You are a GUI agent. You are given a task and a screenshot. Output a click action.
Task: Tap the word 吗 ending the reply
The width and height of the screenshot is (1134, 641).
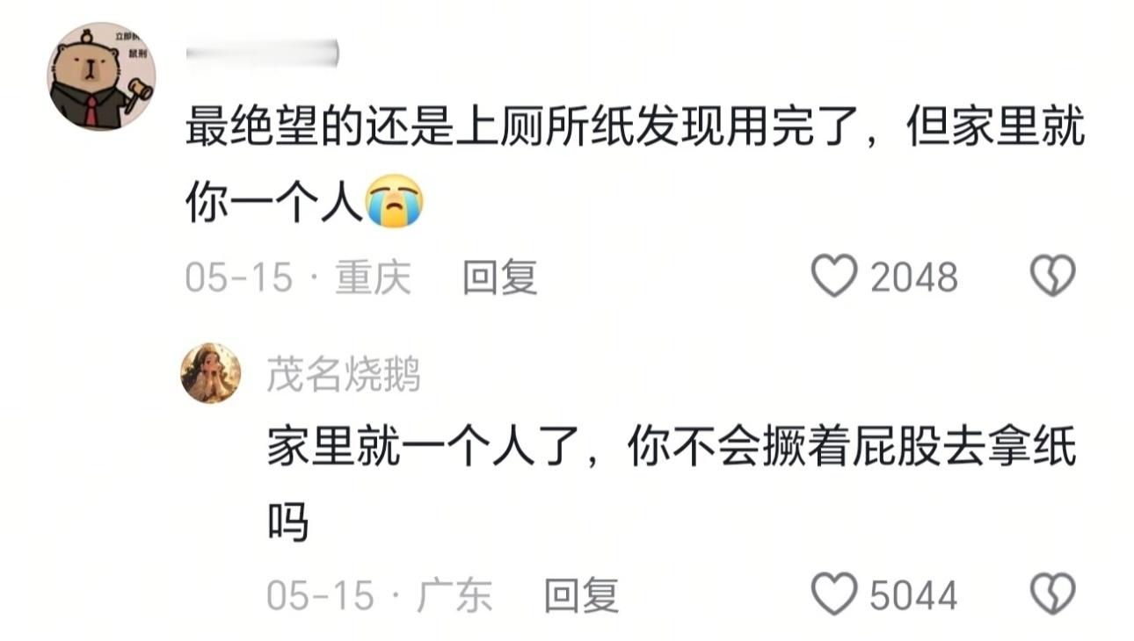pos(287,523)
